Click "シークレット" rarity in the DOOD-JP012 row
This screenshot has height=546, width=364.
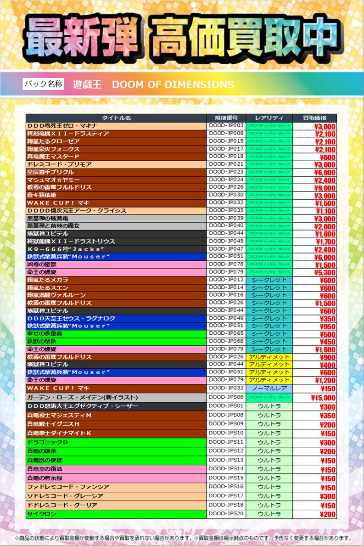point(269,280)
